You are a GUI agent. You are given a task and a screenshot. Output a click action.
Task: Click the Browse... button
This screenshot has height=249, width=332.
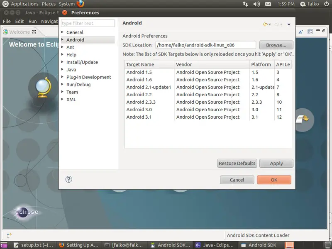click(x=276, y=45)
